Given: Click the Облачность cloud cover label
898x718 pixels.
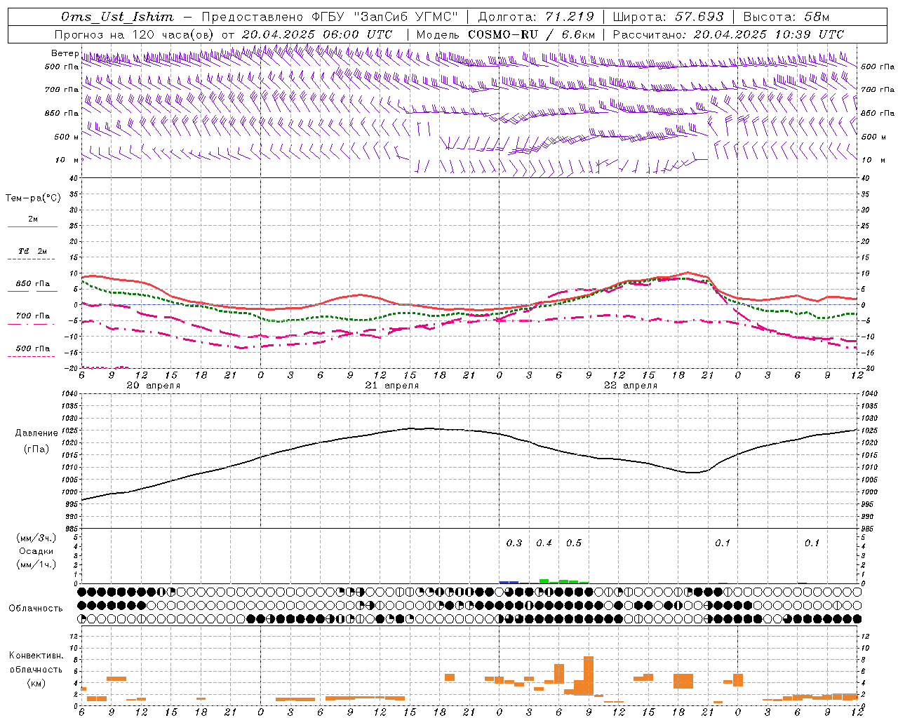Looking at the screenshot, I should click(x=36, y=609).
